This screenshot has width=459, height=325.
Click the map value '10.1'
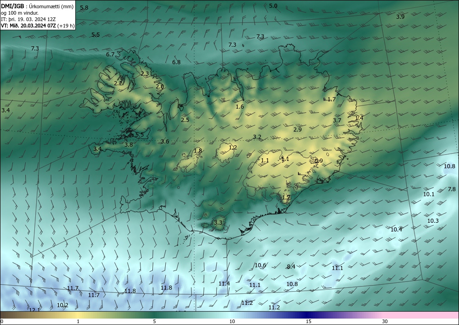coord(429,194)
